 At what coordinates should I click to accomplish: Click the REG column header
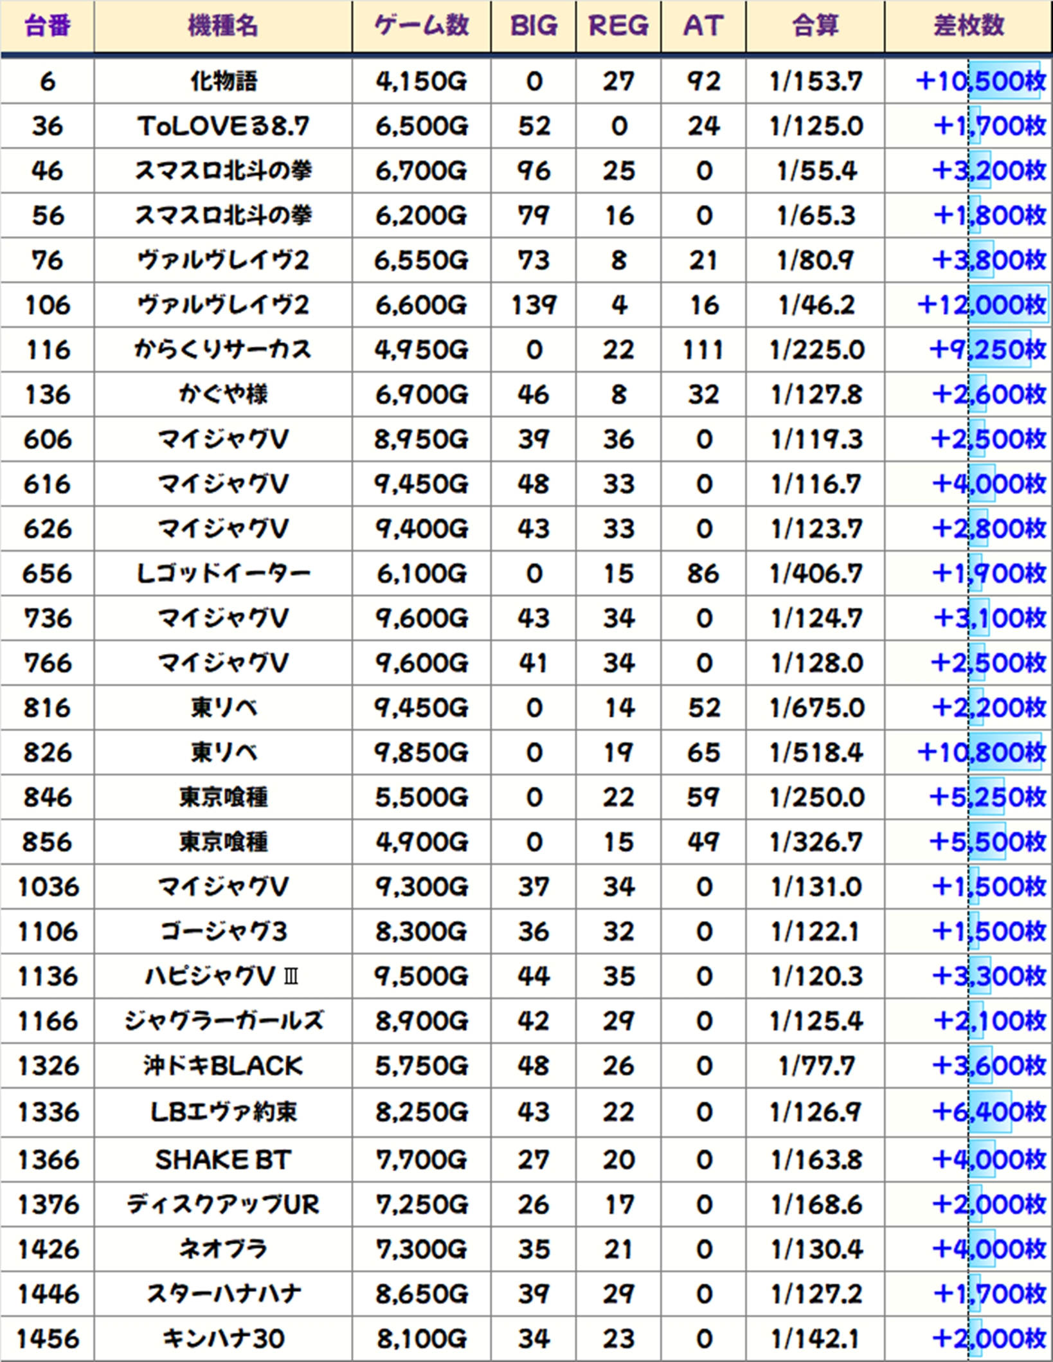coord(618,26)
